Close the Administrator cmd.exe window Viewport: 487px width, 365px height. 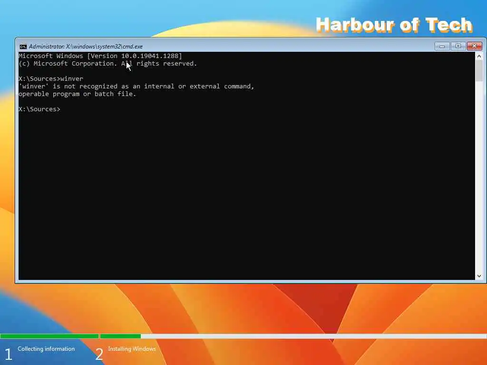(x=475, y=46)
